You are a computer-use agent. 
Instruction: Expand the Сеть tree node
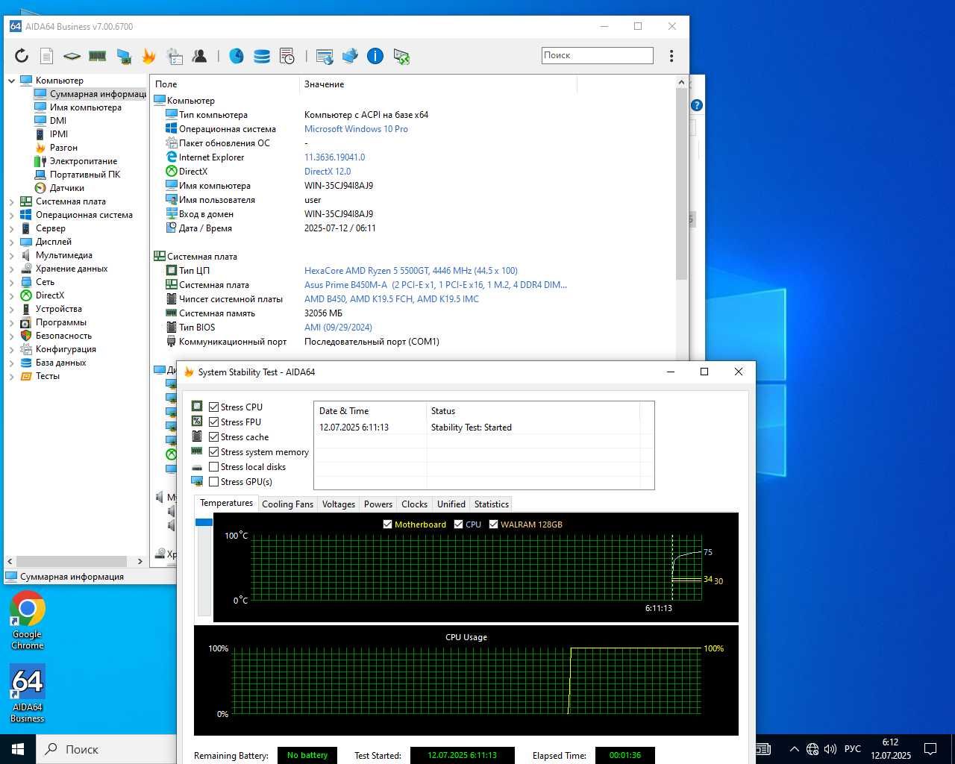[x=12, y=282]
